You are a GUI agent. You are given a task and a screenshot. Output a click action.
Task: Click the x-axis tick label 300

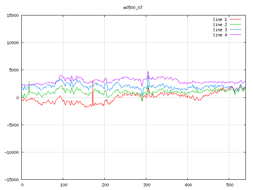click(146, 185)
